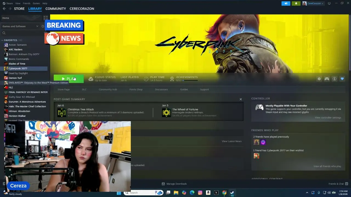The width and height of the screenshot is (351, 197).
Task: Go forward with the right arrow
Action: tap(10, 9)
